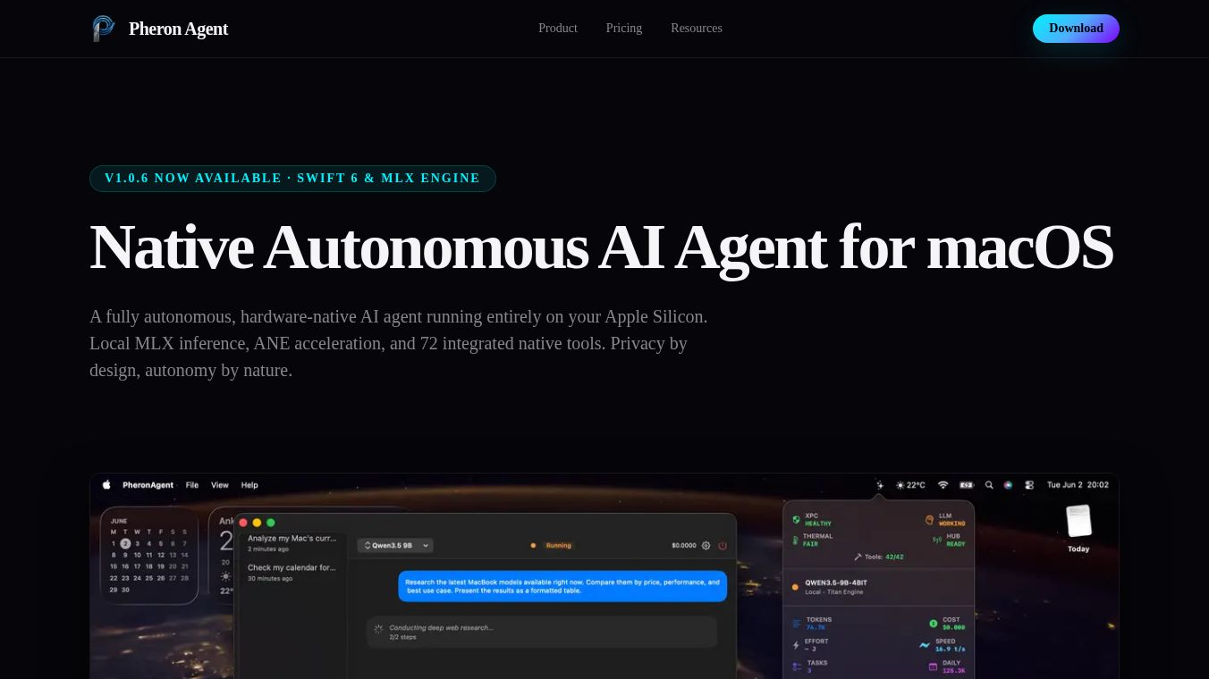The width and height of the screenshot is (1209, 679).
Task: Click the Siri icon in menu bar
Action: click(1008, 485)
